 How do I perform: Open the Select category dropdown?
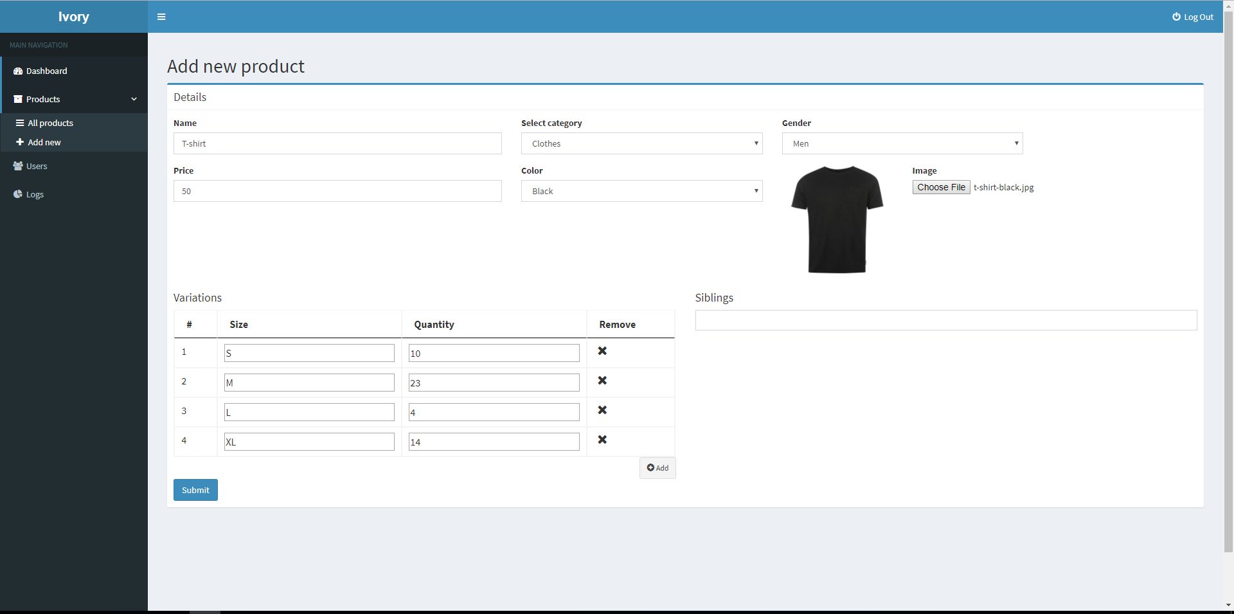coord(641,143)
